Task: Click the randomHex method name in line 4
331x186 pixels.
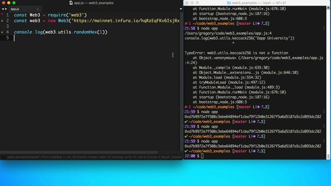Action: click(85, 32)
